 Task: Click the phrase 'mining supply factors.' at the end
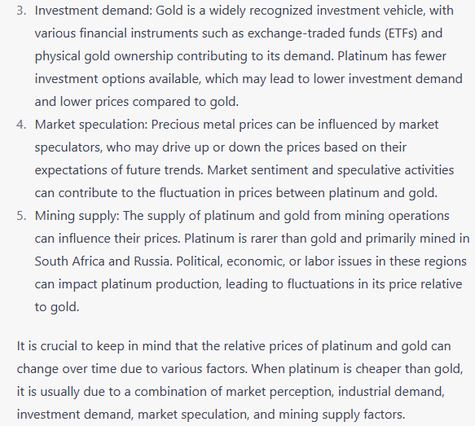(341, 415)
